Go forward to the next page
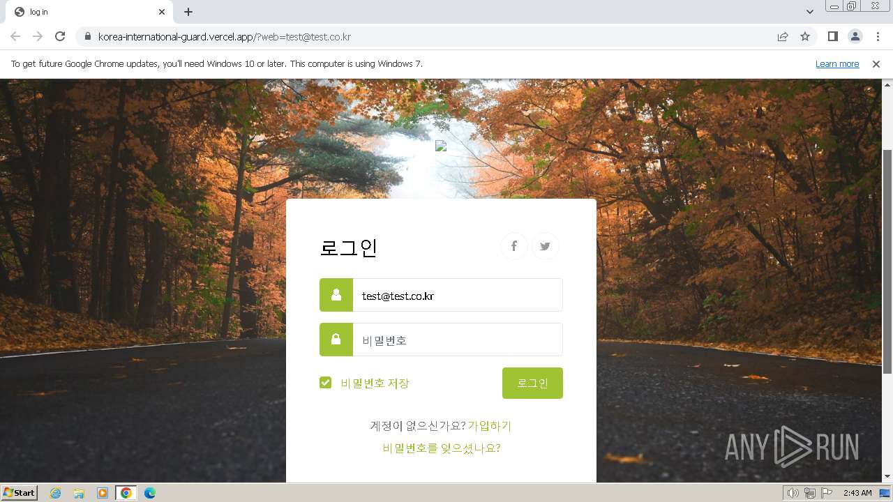Image resolution: width=893 pixels, height=502 pixels. [38, 36]
